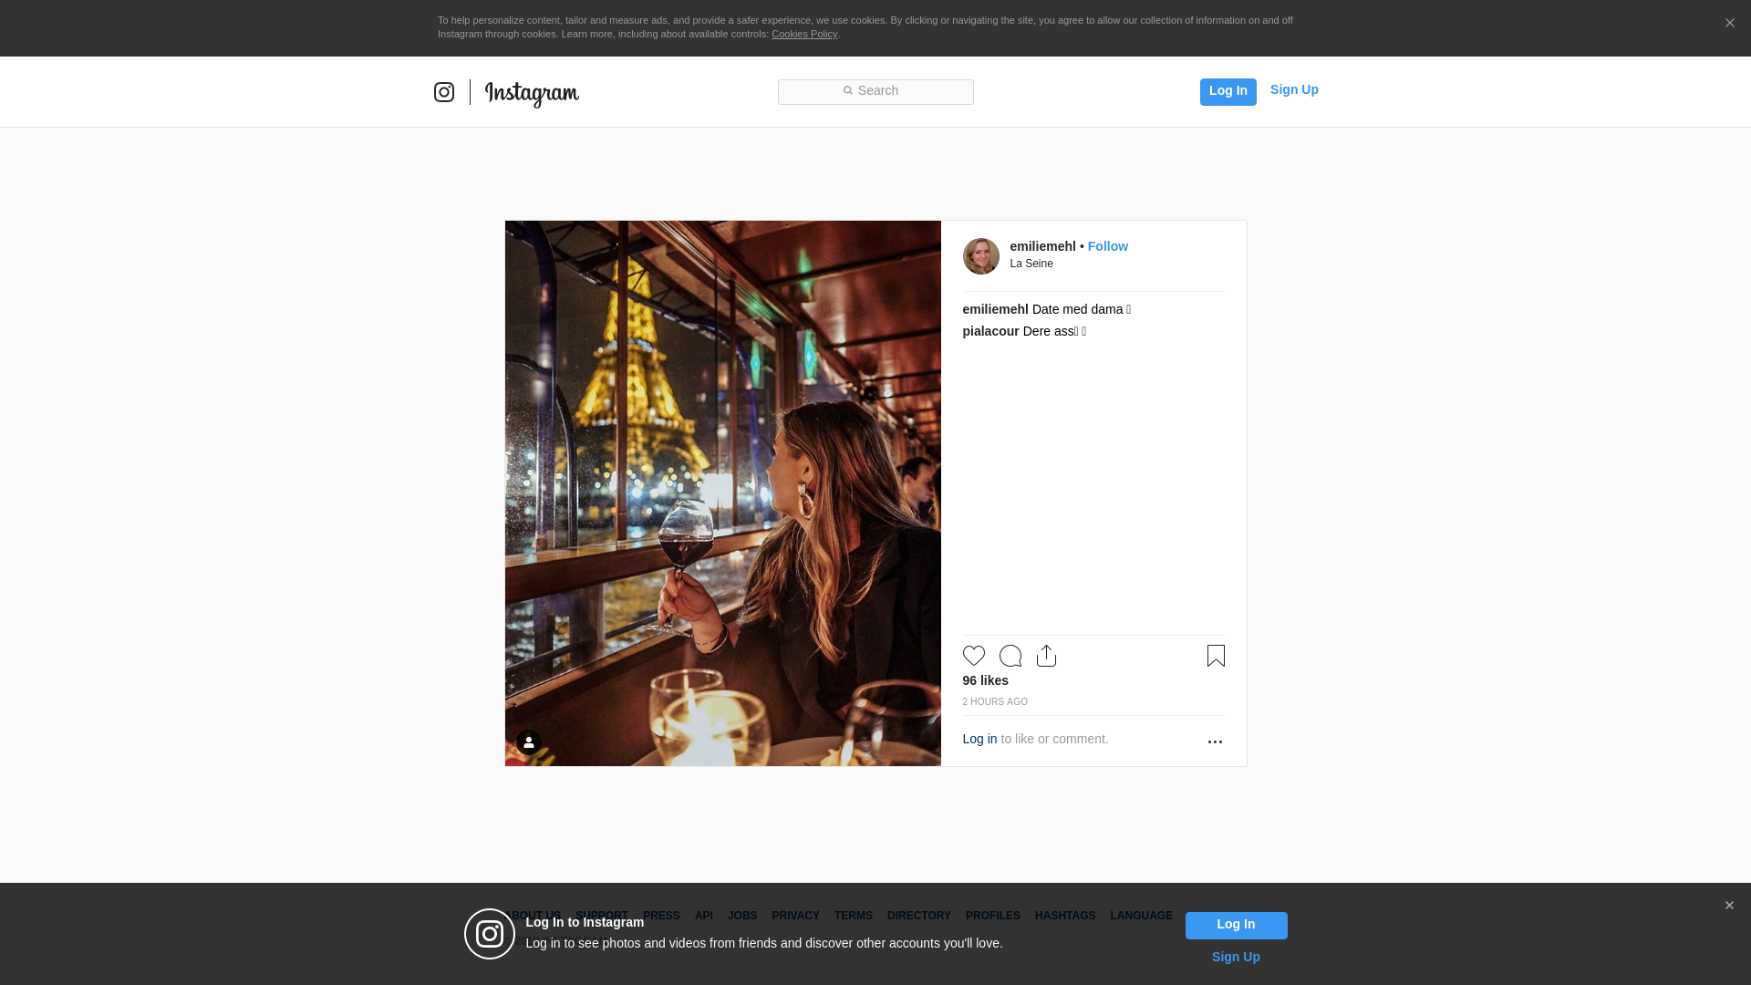The width and height of the screenshot is (1751, 985).
Task: Open API footer link
Action: click(x=704, y=916)
